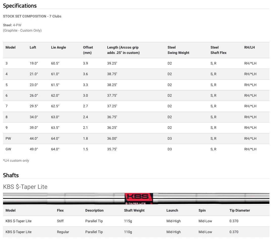Click the Tip Diameter column header
This screenshot has height=244, width=276.
[240, 210]
